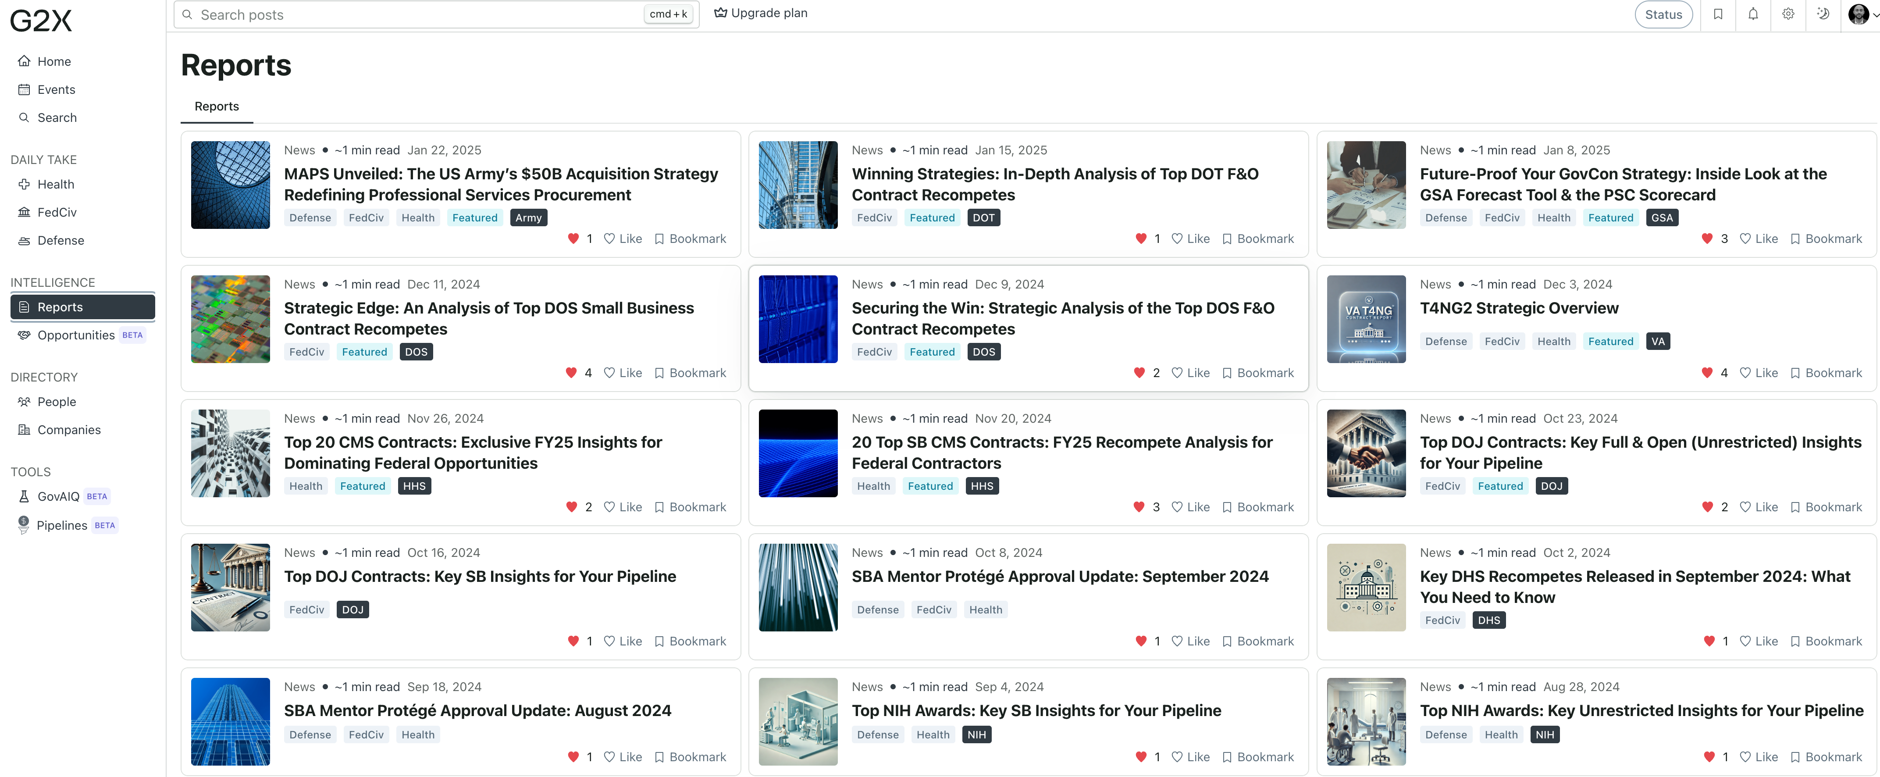
Task: Like Key DHS Recompetes report
Action: point(1759,642)
